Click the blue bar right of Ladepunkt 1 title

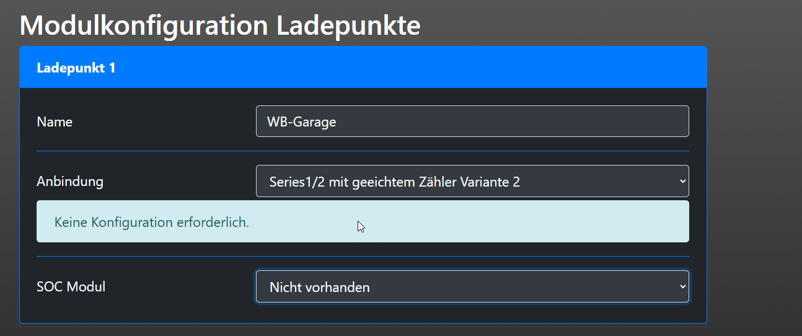[434, 68]
